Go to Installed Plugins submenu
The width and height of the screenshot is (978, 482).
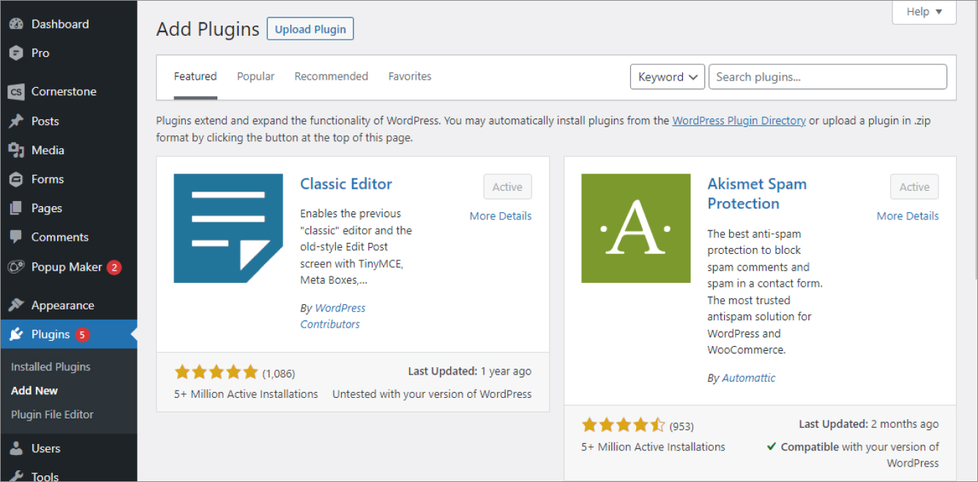pyautogui.click(x=51, y=367)
